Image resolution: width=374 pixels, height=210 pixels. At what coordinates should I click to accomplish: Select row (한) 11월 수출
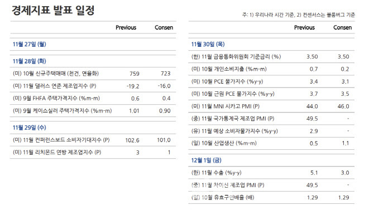(271, 173)
